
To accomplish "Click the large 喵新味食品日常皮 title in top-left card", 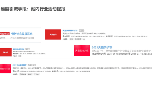I will click(22, 34).
